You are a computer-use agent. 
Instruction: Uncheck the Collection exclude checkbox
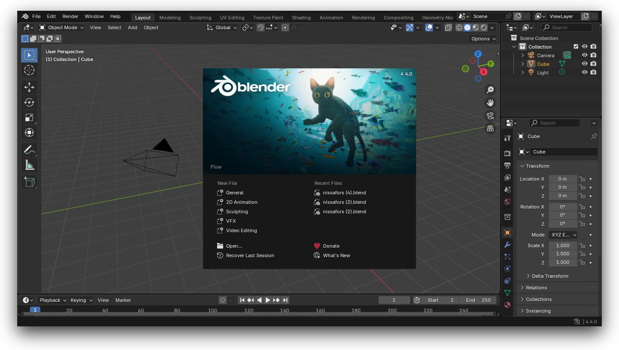click(x=576, y=46)
